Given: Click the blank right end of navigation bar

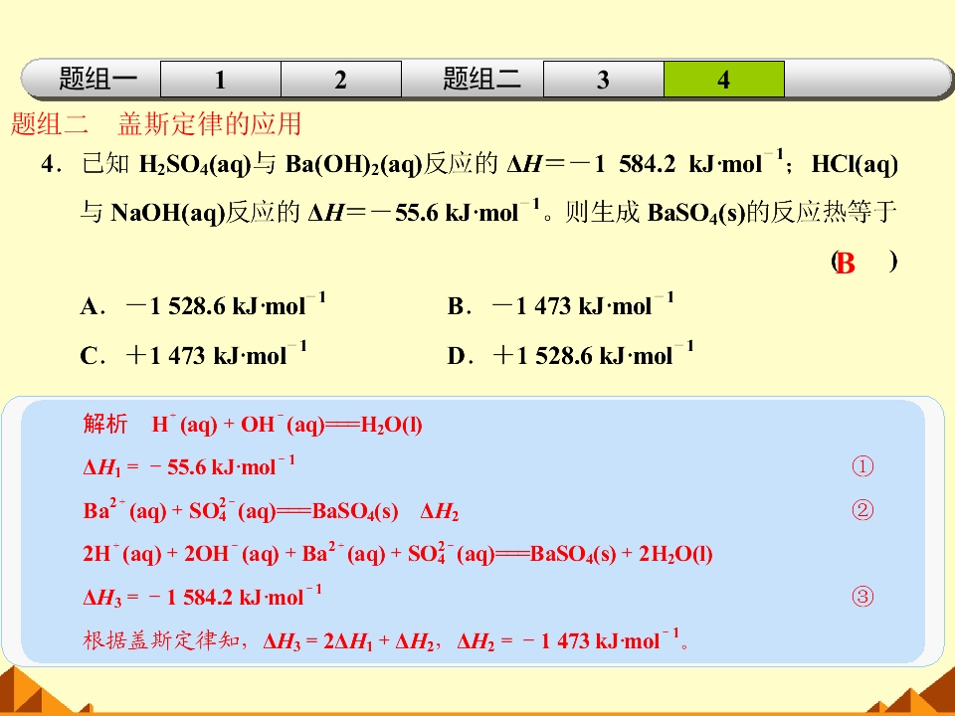Looking at the screenshot, I should [x=864, y=80].
